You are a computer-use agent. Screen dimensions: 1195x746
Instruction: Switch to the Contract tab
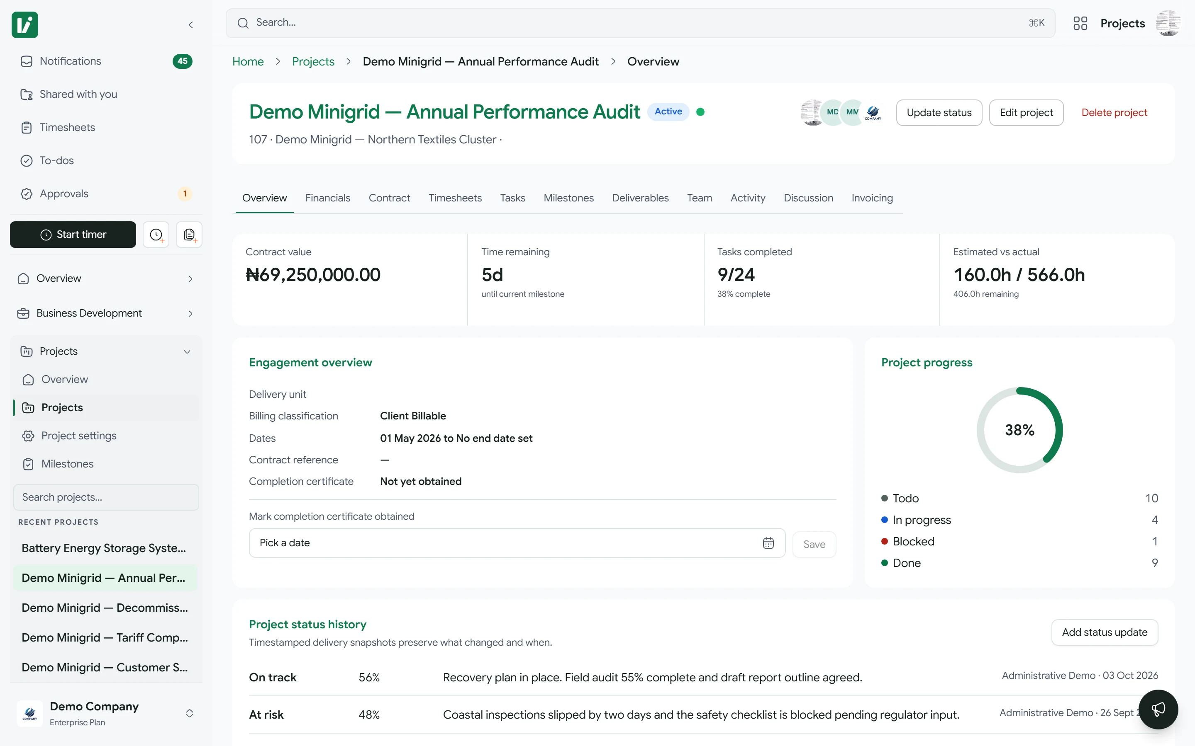click(x=389, y=198)
